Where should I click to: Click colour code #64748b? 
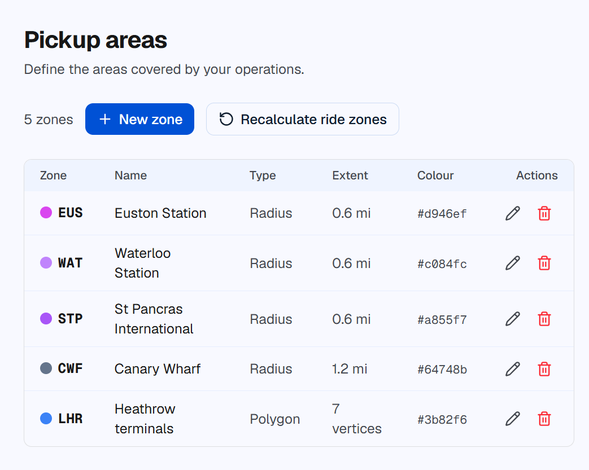click(442, 370)
